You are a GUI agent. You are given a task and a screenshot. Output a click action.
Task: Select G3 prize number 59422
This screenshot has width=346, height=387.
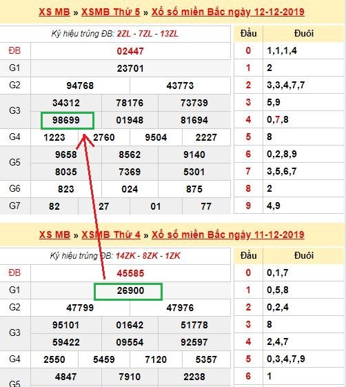pyautogui.click(x=66, y=342)
